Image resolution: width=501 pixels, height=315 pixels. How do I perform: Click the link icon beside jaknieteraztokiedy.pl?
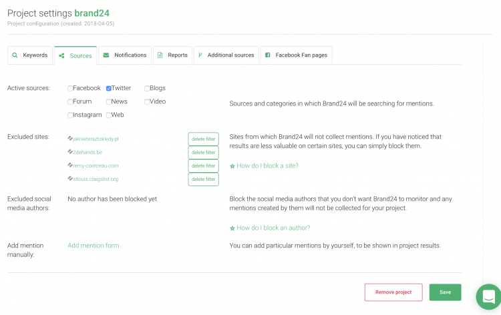pos(70,139)
